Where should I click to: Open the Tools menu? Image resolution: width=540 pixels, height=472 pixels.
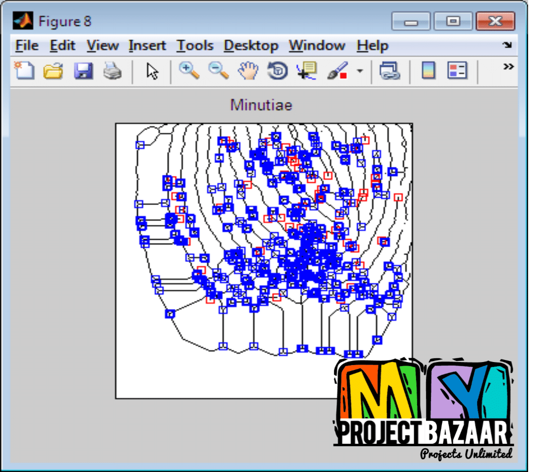click(195, 46)
